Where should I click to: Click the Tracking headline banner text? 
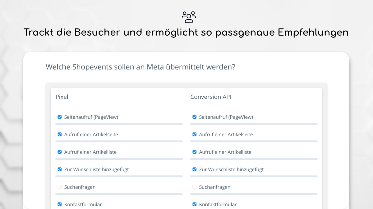186,33
